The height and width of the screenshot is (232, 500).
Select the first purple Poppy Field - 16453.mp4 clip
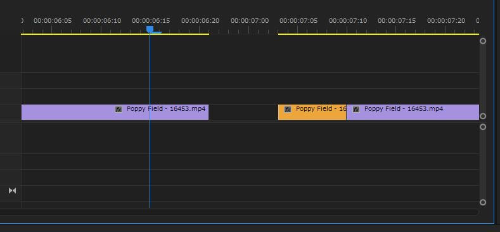(x=115, y=112)
